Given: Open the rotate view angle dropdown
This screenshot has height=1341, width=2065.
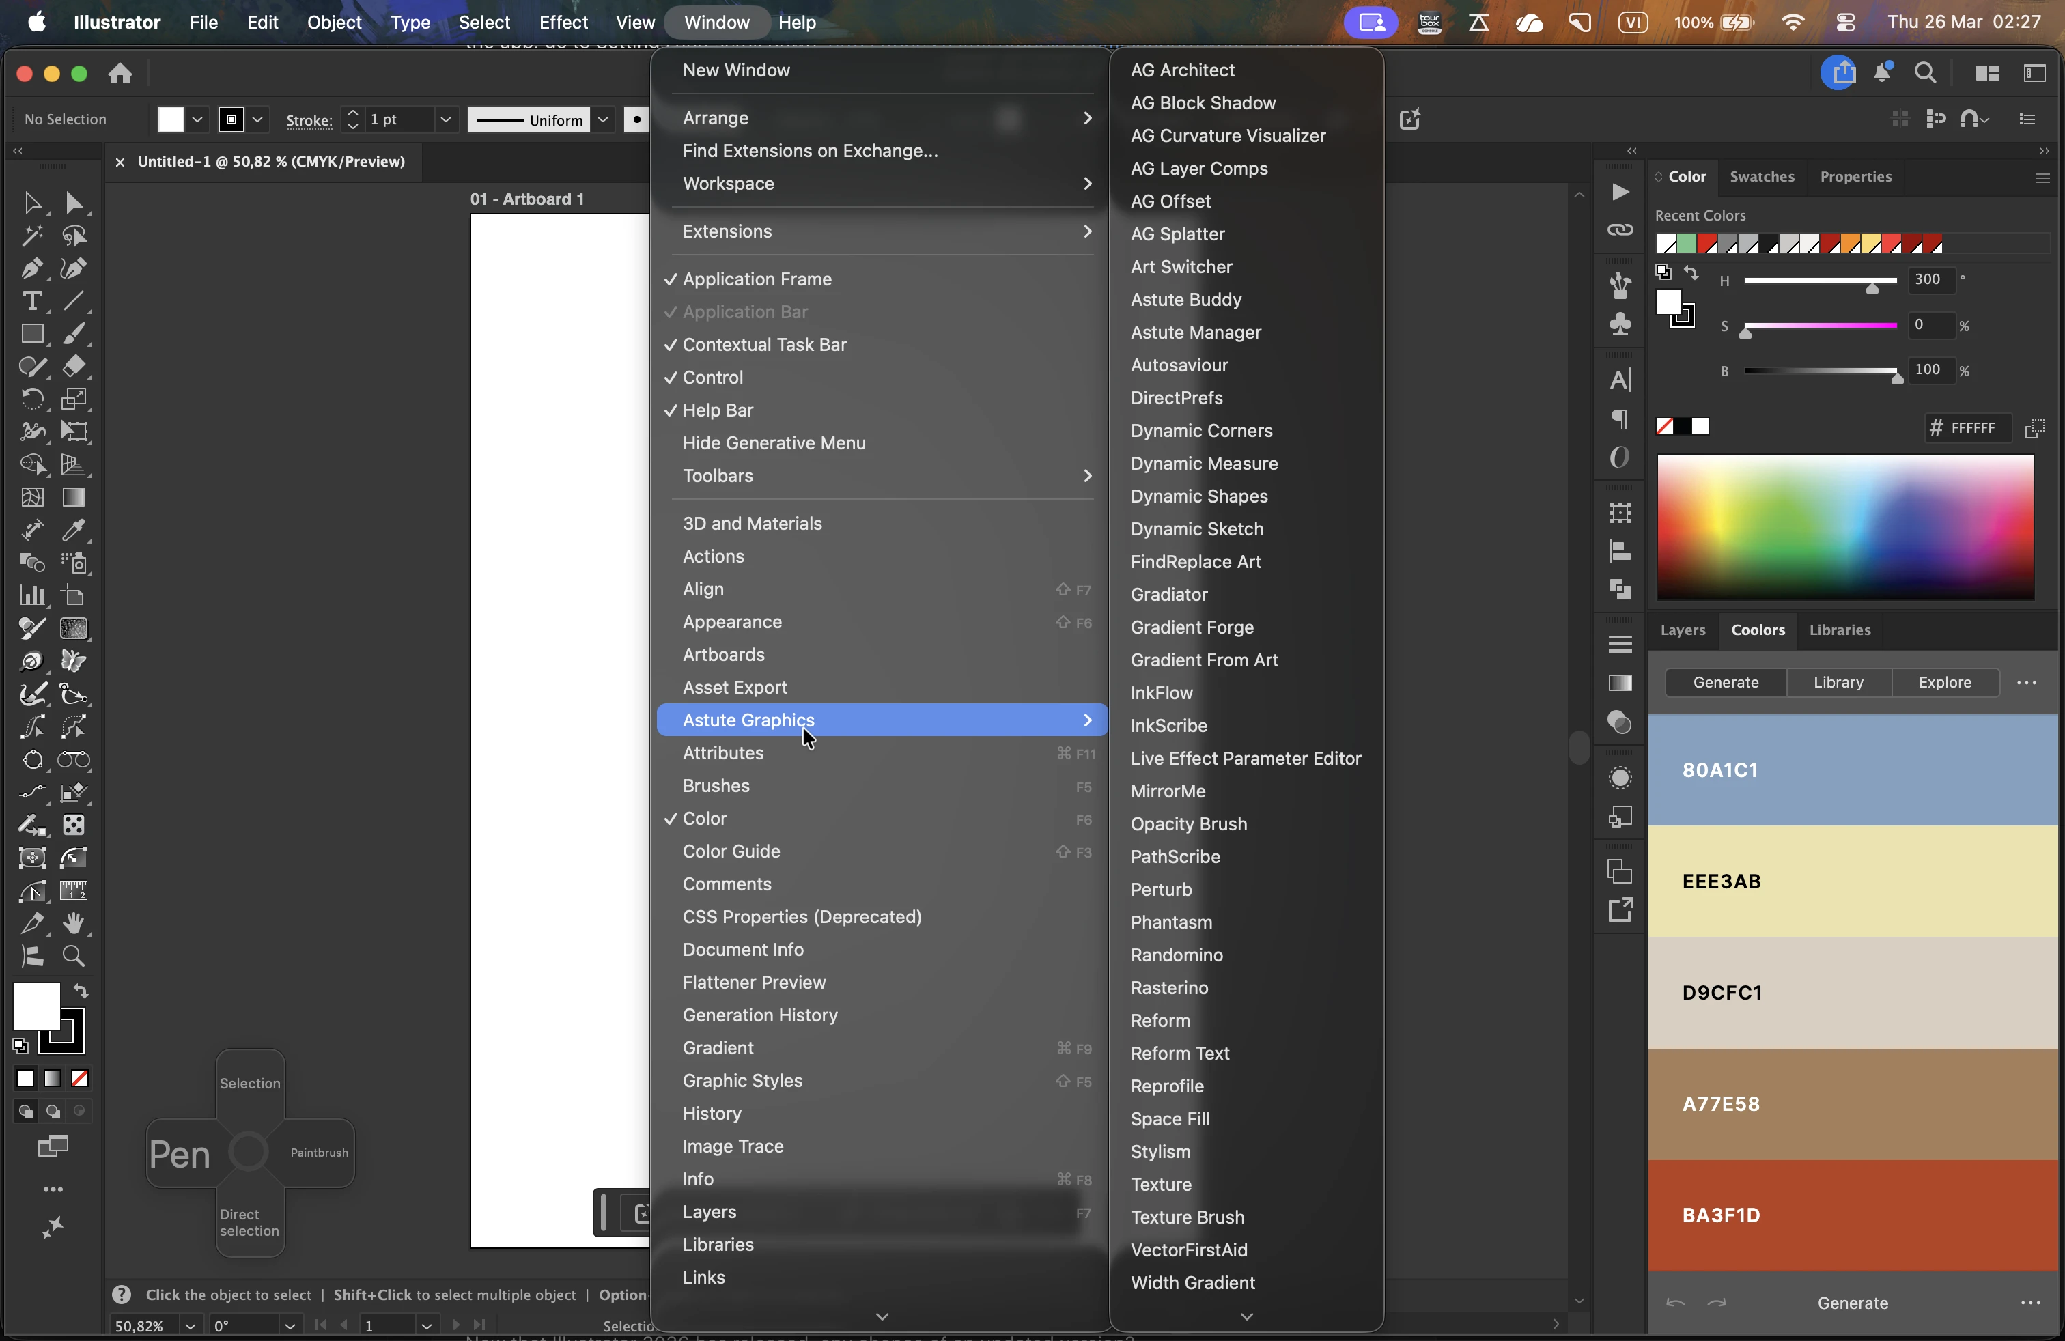Looking at the screenshot, I should pyautogui.click(x=289, y=1325).
